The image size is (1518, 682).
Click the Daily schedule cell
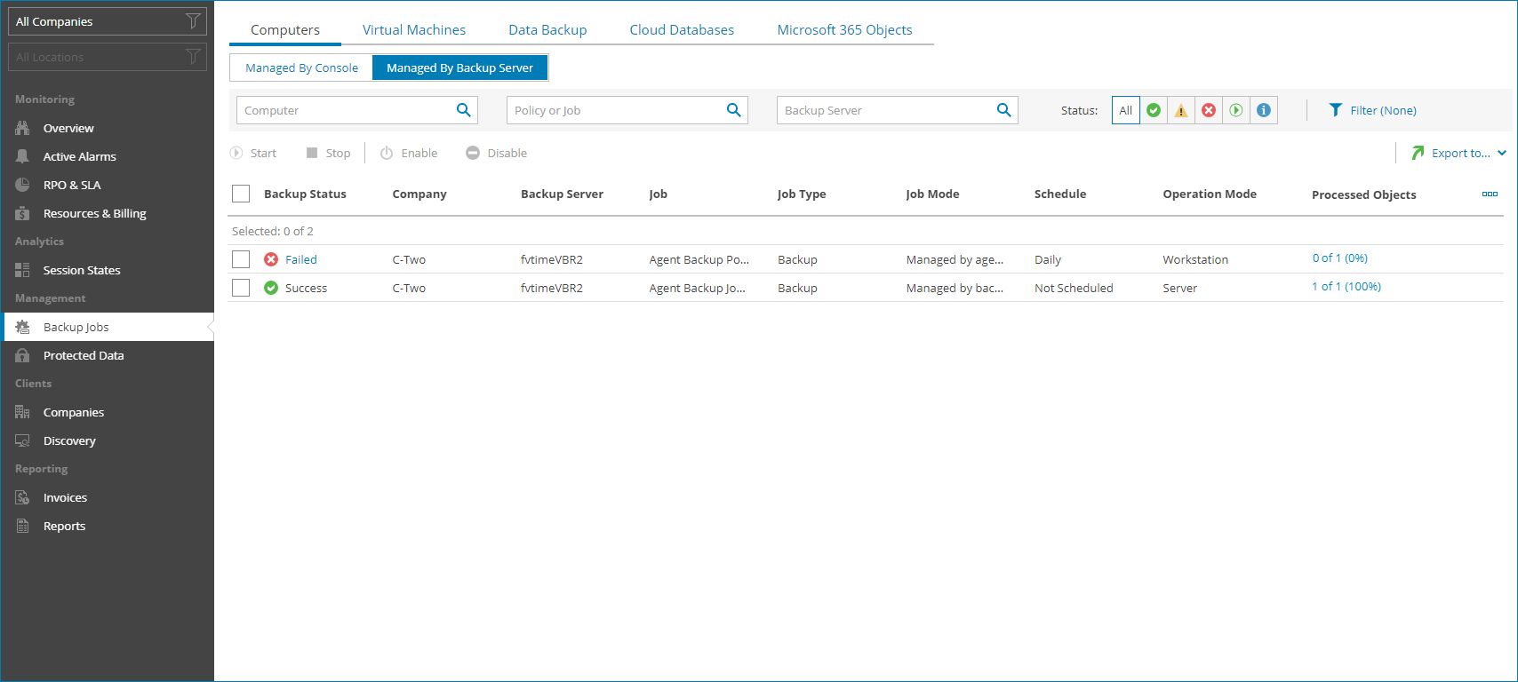(x=1048, y=259)
